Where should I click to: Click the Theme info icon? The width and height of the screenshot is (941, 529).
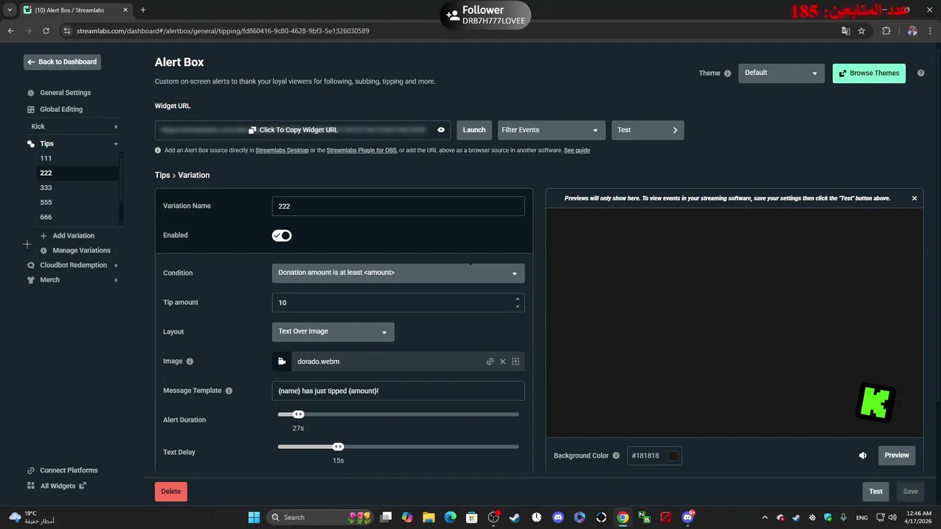pyautogui.click(x=728, y=73)
